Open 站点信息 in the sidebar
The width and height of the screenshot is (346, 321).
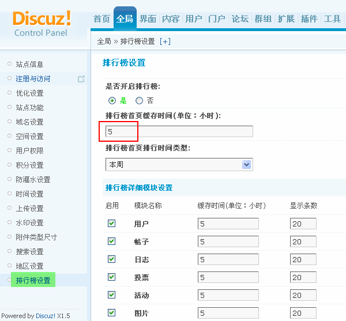tap(29, 65)
